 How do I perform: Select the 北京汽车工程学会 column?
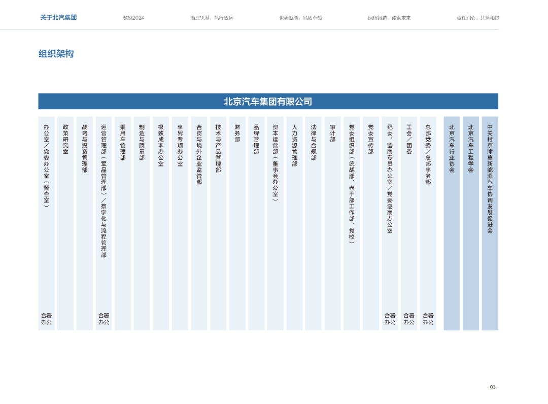[471, 223]
